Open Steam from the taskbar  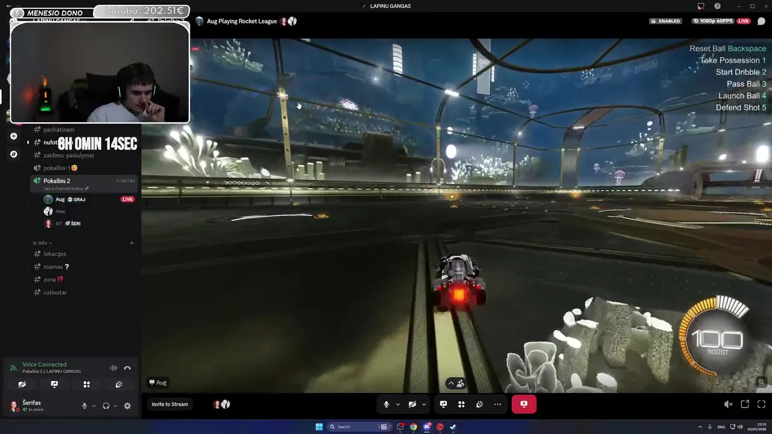pyautogui.click(x=453, y=427)
